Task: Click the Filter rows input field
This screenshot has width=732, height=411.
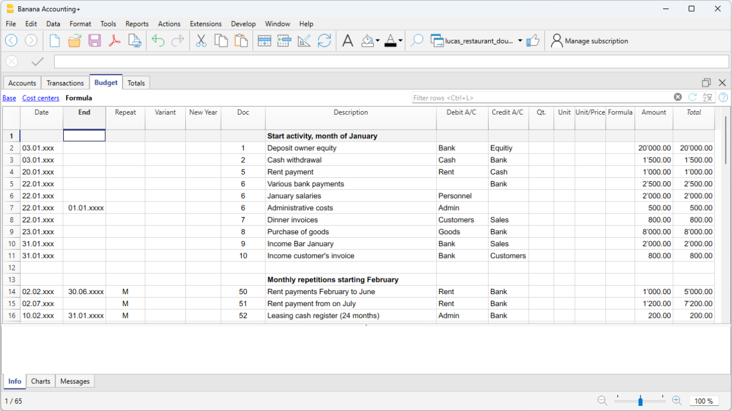Action: 542,98
